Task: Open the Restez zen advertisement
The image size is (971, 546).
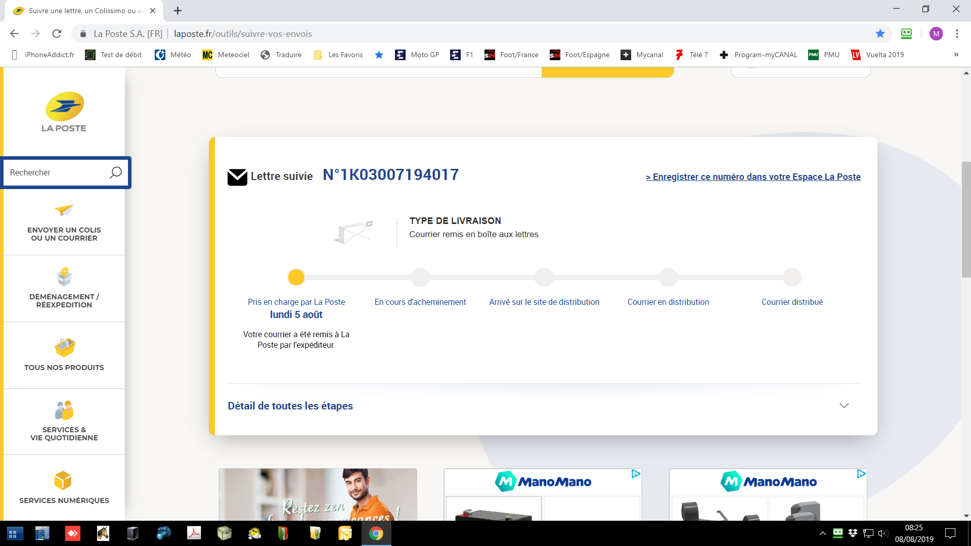Action: (318, 494)
